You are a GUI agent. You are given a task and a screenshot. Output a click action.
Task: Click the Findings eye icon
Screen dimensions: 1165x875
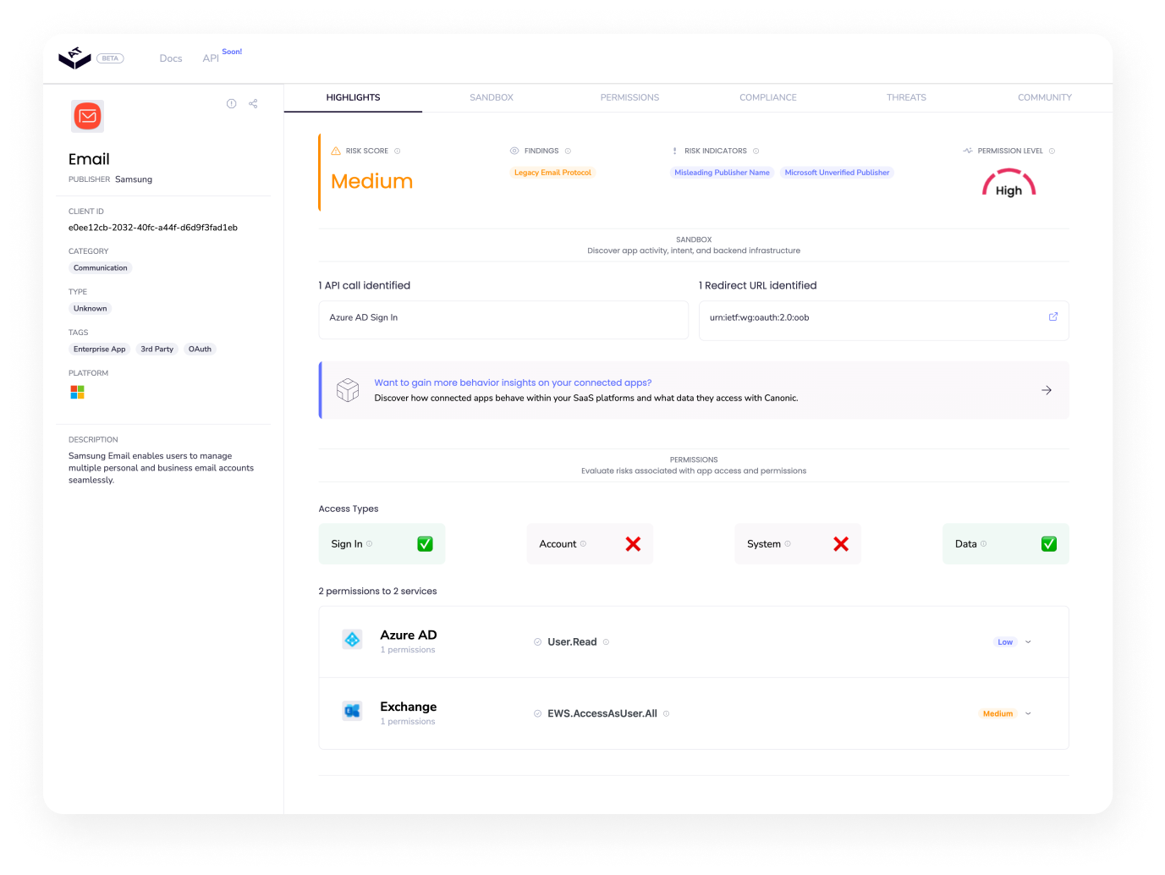coord(514,151)
